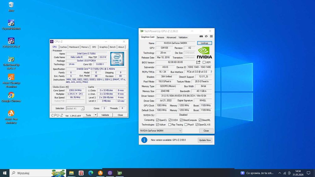315x177 pixels.
Task: Switch to the Mainboard tab in CPU-Z
Action: point(74,47)
